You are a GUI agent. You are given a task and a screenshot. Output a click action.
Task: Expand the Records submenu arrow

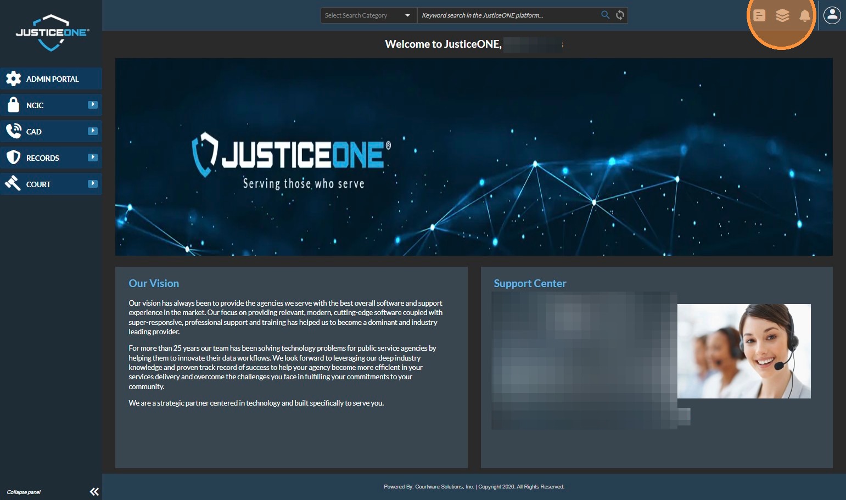click(92, 157)
